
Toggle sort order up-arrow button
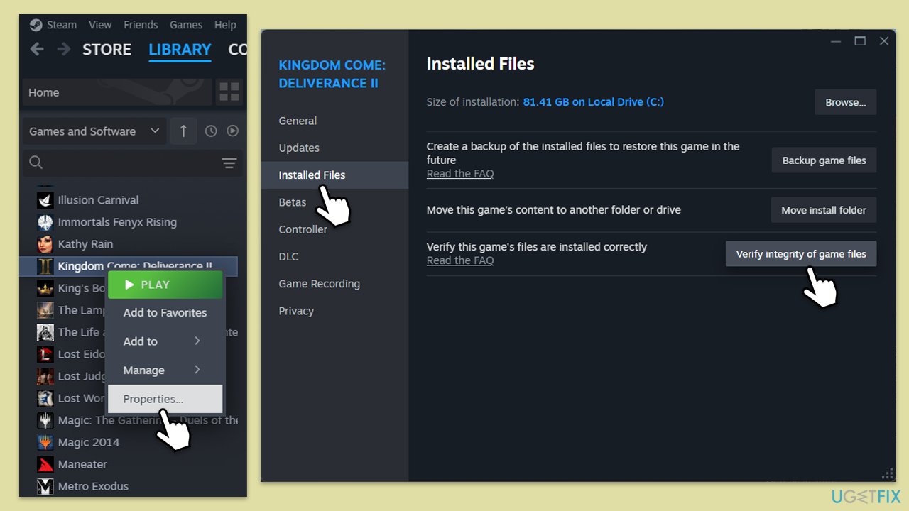pyautogui.click(x=183, y=131)
